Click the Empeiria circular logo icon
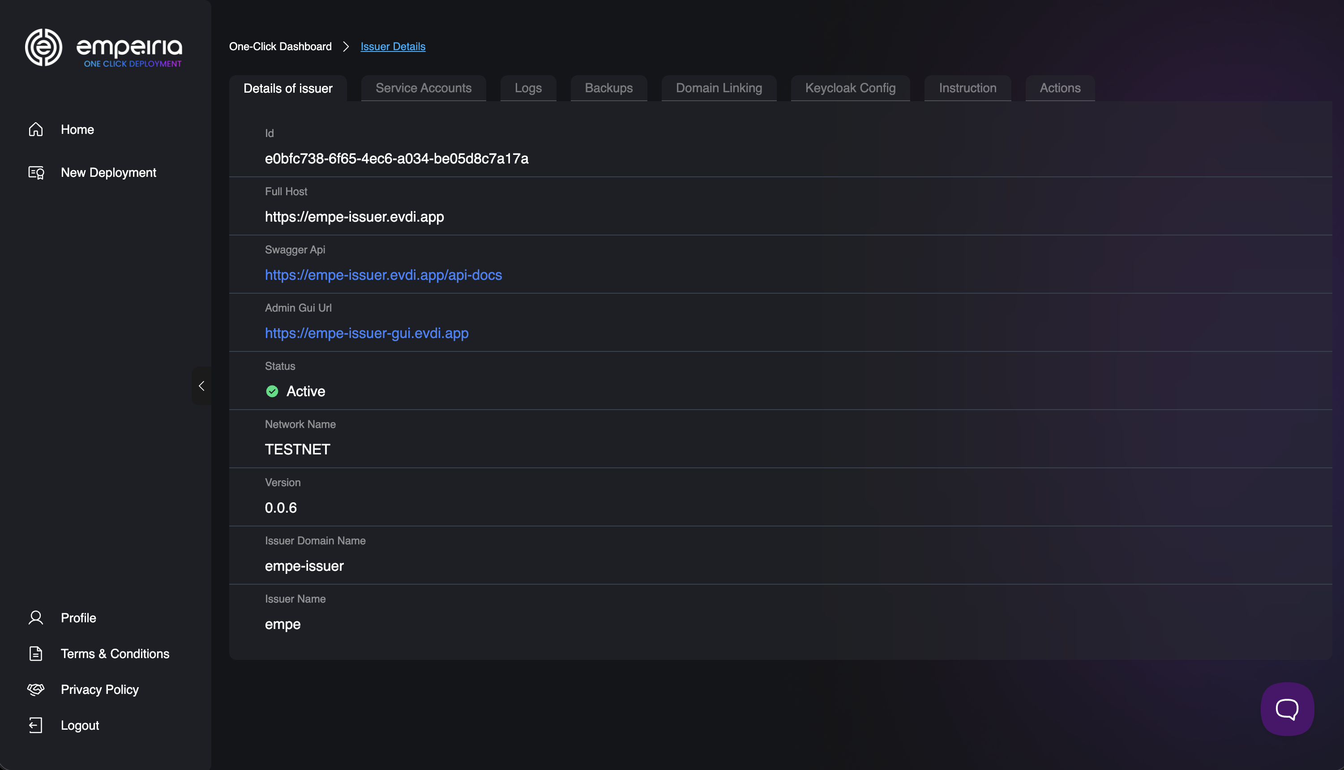This screenshot has height=770, width=1344. pyautogui.click(x=44, y=47)
